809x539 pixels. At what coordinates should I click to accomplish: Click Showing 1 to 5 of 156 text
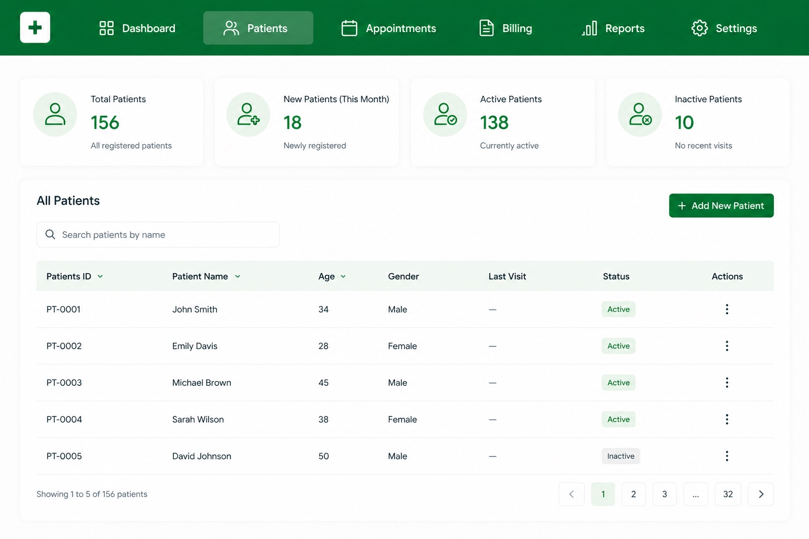coord(92,494)
